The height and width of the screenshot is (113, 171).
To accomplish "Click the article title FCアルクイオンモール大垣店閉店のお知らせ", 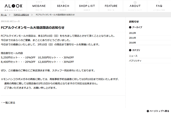I will point(33,27).
